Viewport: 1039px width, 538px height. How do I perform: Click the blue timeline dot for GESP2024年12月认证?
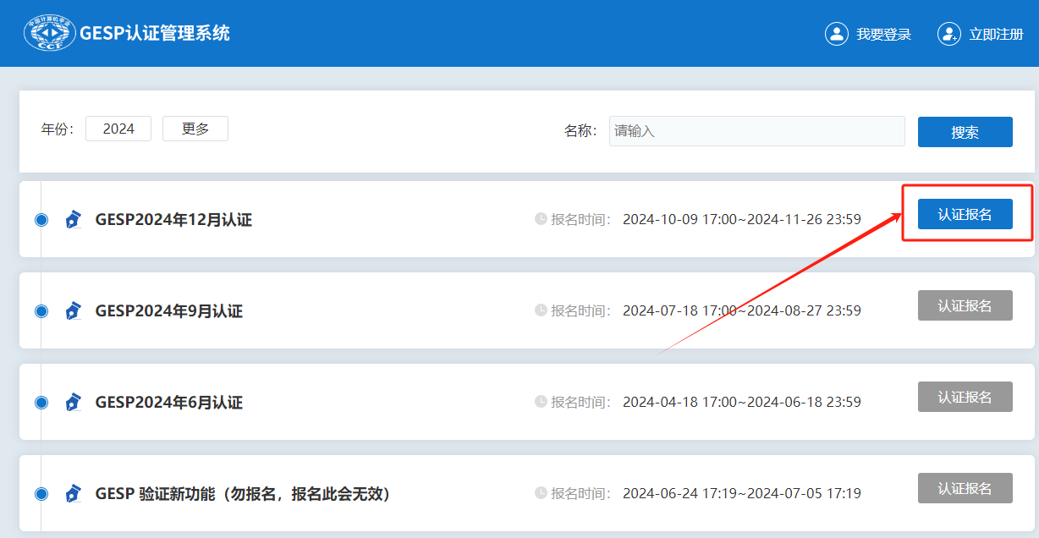pyautogui.click(x=41, y=220)
